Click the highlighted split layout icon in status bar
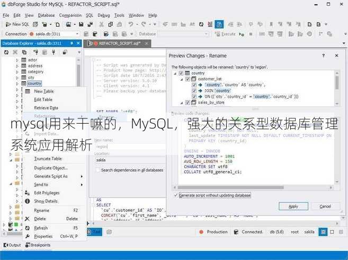 [323, 232]
